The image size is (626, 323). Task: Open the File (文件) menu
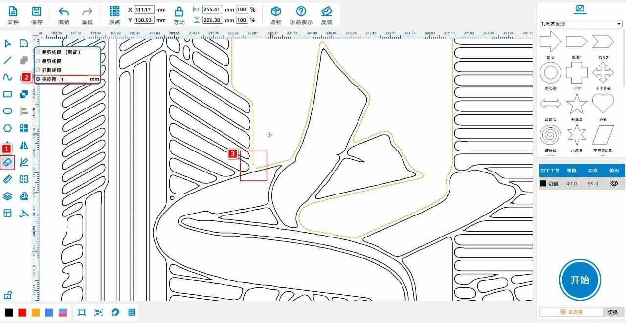(x=13, y=12)
